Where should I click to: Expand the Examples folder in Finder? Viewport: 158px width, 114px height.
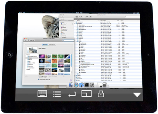pos(76,31)
